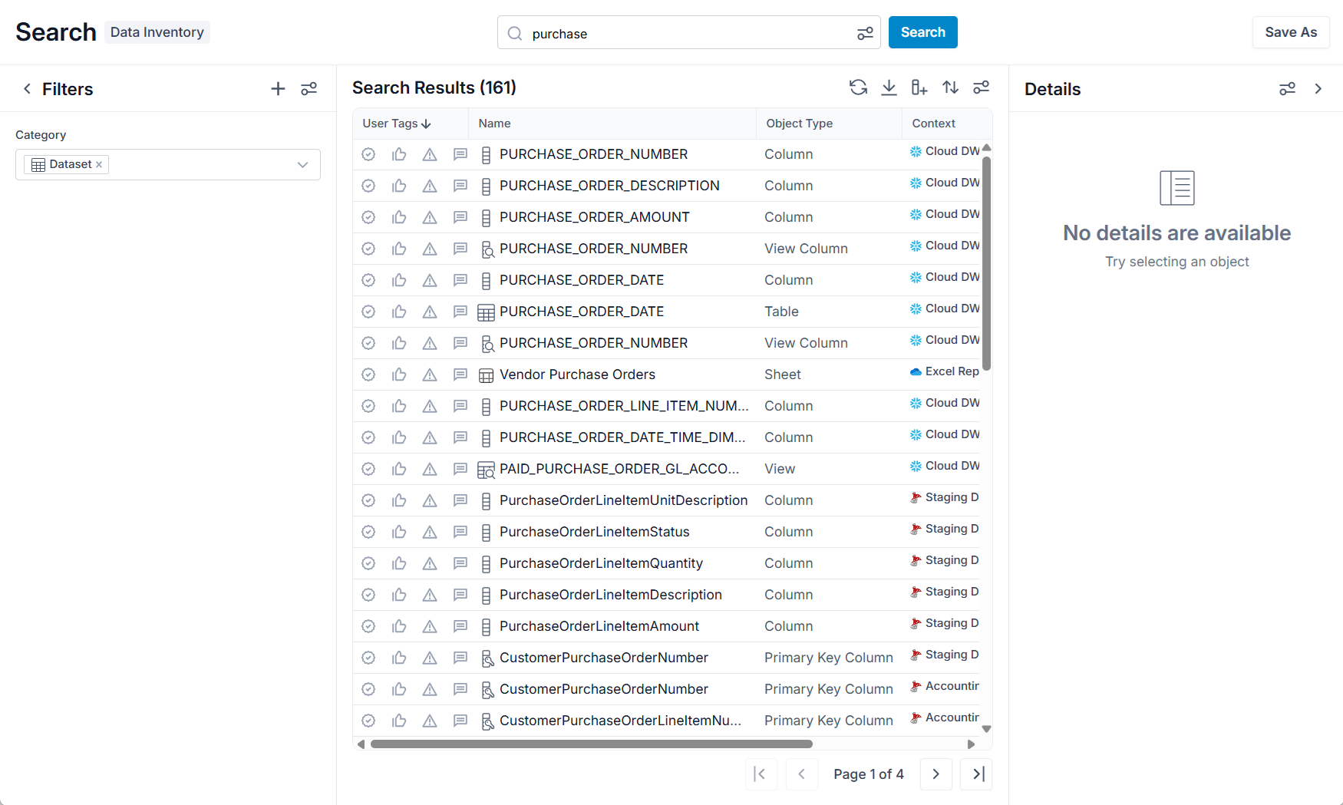The height and width of the screenshot is (805, 1343).
Task: Toggle certify check on PURCHASE_ORDER_DESCRIPTION row
Action: [x=368, y=186]
